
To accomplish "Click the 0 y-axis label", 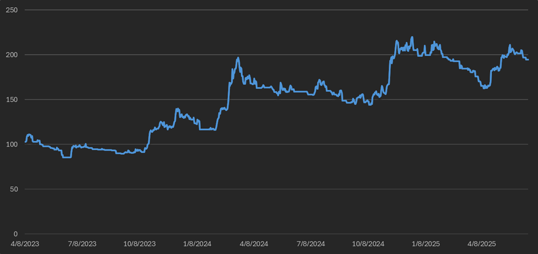I will point(16,234).
